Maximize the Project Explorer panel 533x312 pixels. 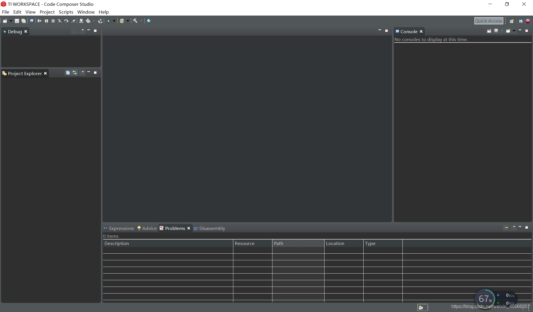pyautogui.click(x=95, y=72)
